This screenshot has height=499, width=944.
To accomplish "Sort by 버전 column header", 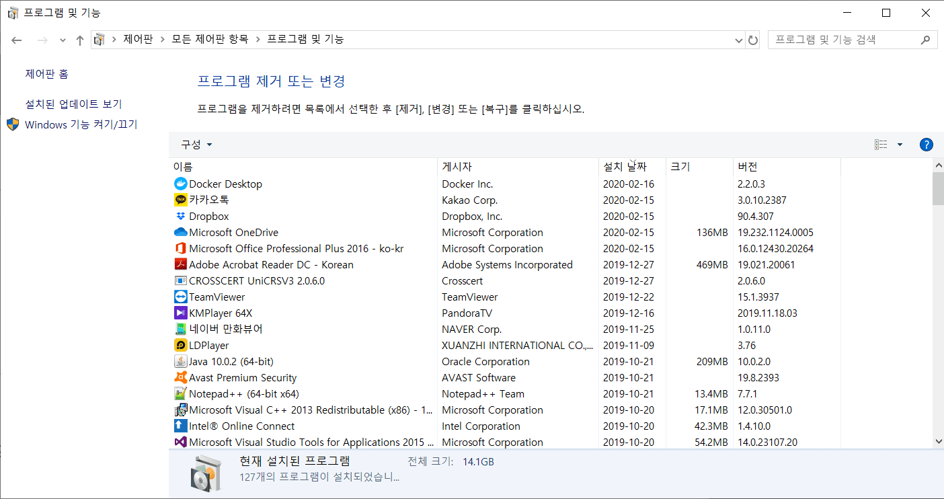I will [787, 167].
